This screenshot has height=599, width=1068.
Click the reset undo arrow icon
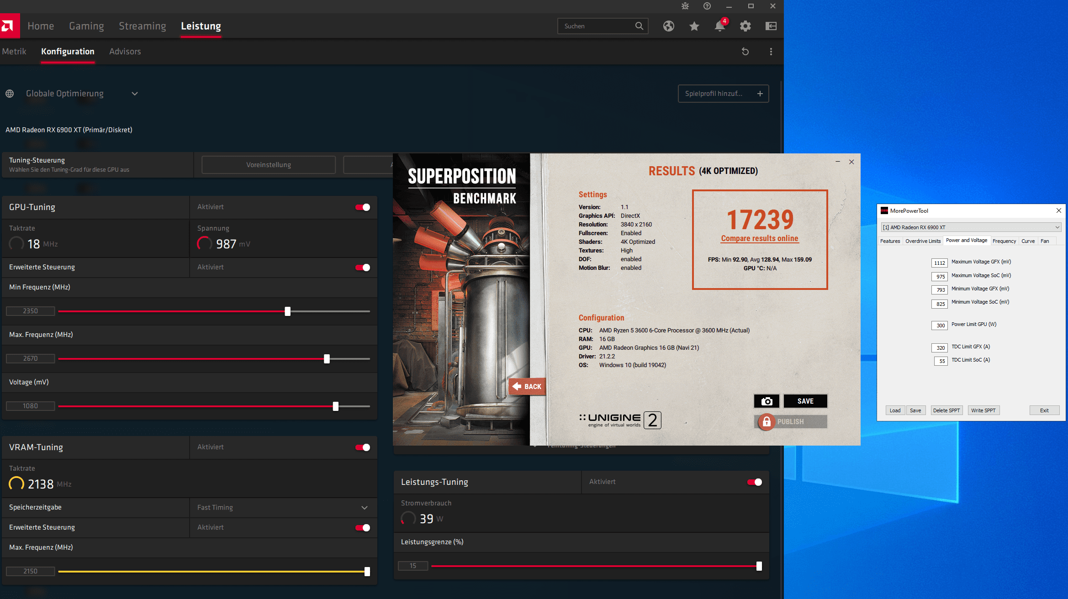click(745, 52)
